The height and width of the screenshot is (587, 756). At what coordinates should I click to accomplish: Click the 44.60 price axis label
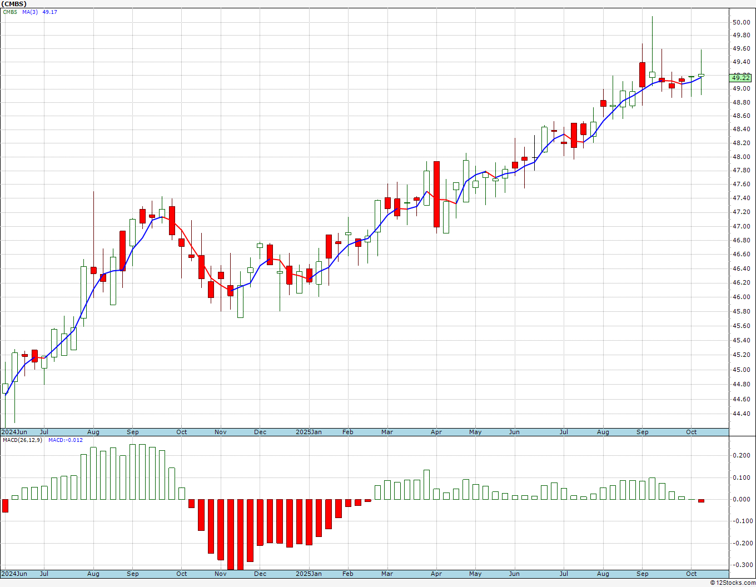click(742, 399)
